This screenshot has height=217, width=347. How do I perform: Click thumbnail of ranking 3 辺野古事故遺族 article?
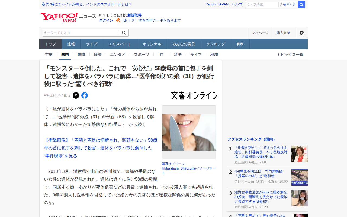300,198
